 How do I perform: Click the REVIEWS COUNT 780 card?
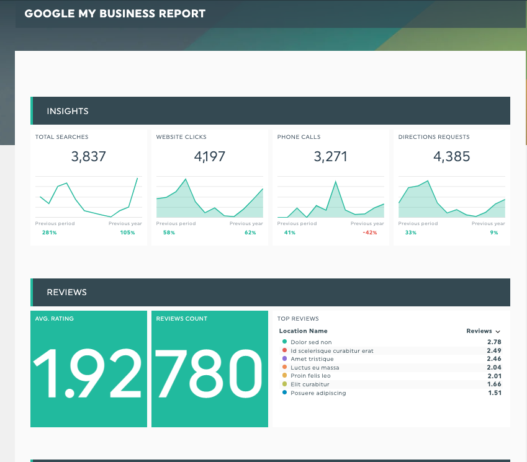209,369
